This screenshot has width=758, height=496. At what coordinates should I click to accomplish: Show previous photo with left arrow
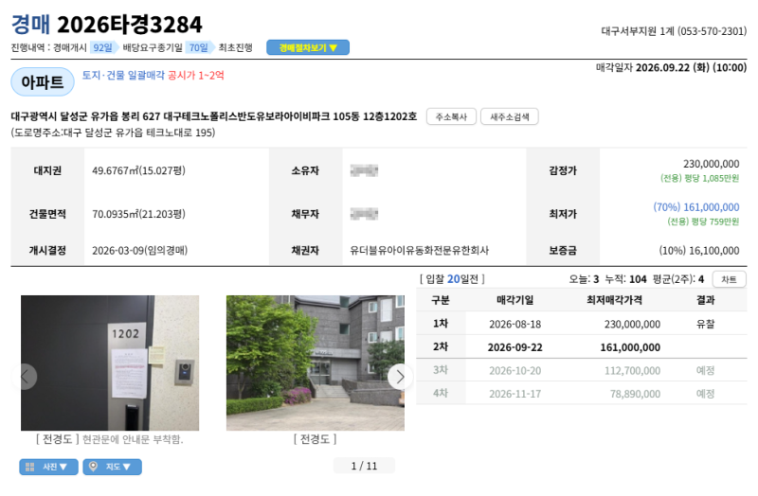pos(25,376)
